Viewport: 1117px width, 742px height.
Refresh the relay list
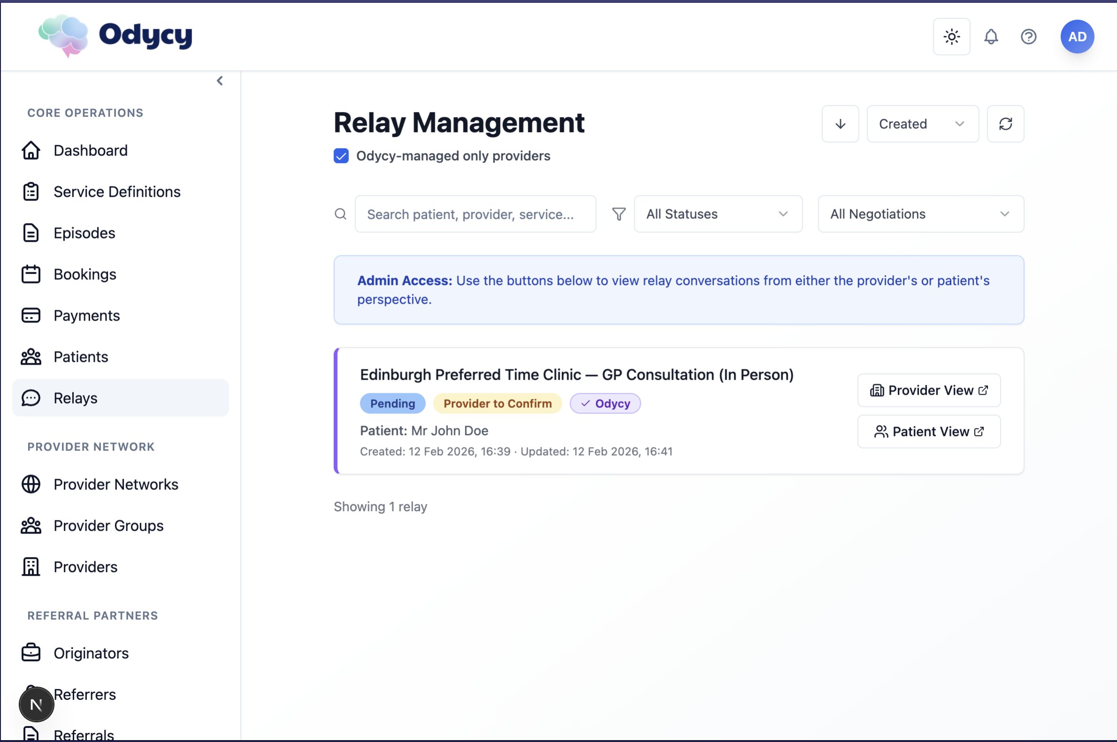click(x=1005, y=123)
